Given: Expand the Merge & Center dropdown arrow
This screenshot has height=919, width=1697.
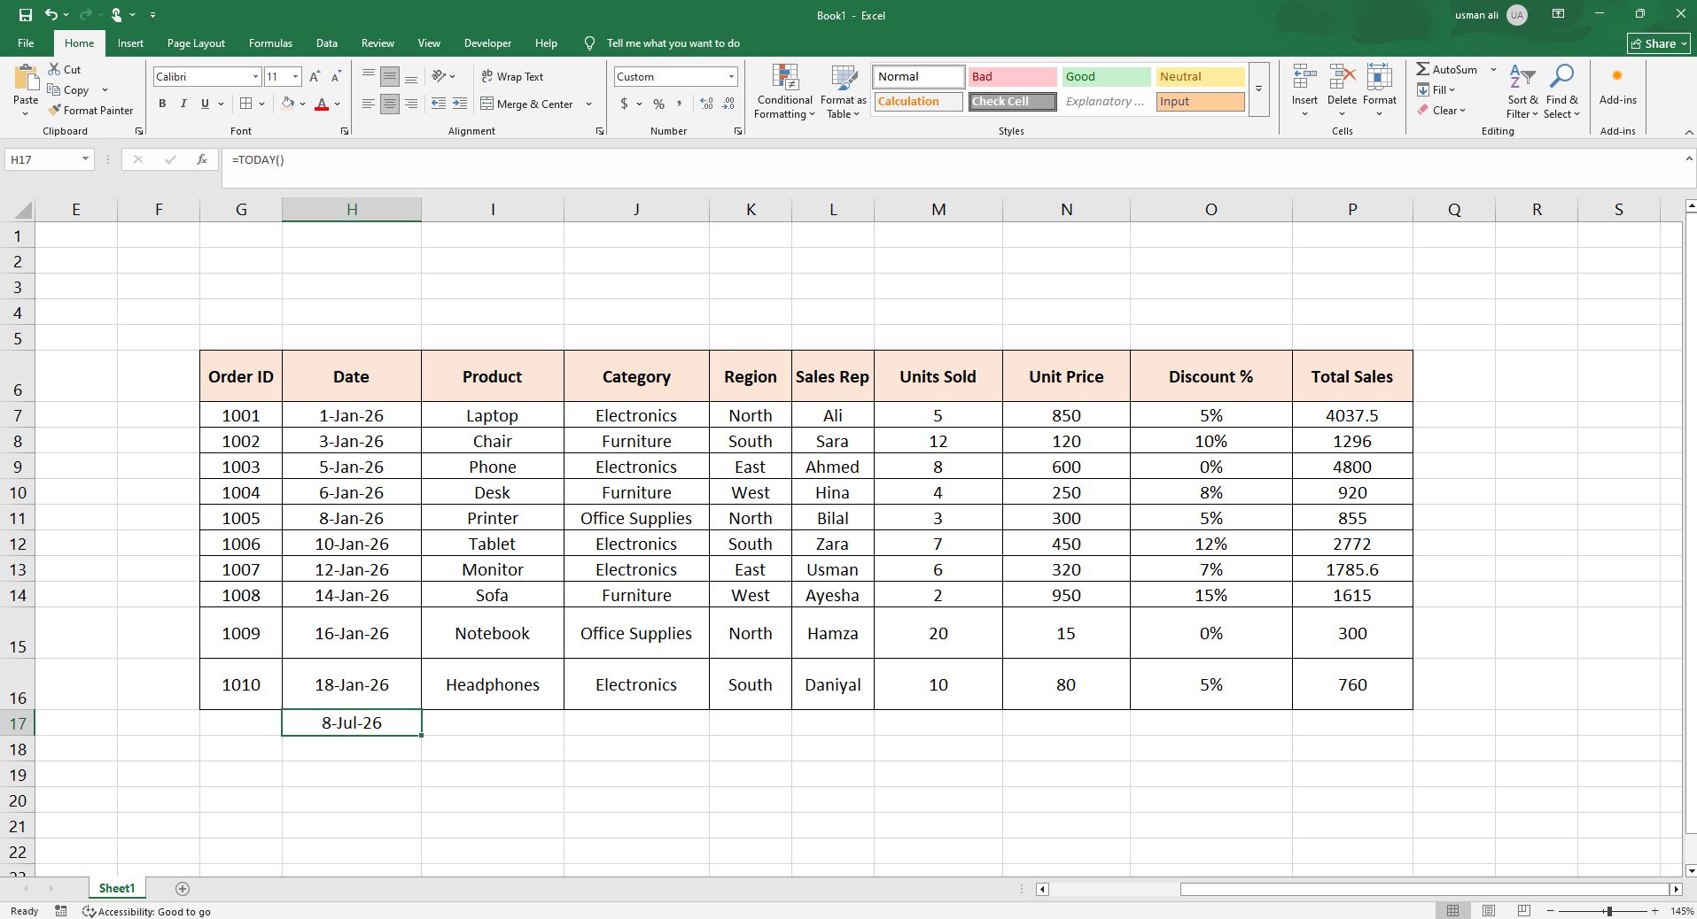Looking at the screenshot, I should click(589, 104).
